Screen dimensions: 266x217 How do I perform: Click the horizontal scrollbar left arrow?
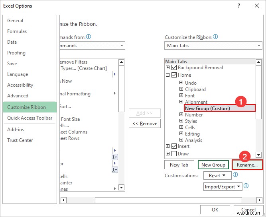point(63,200)
